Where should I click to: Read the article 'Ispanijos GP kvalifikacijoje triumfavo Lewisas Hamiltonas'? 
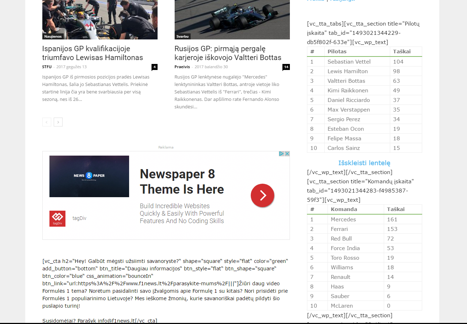click(92, 53)
